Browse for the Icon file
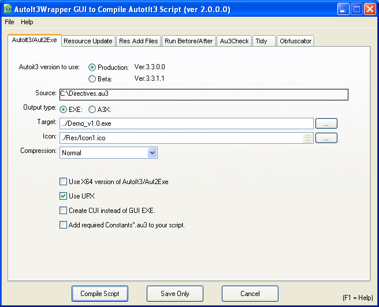 pyautogui.click(x=326, y=138)
